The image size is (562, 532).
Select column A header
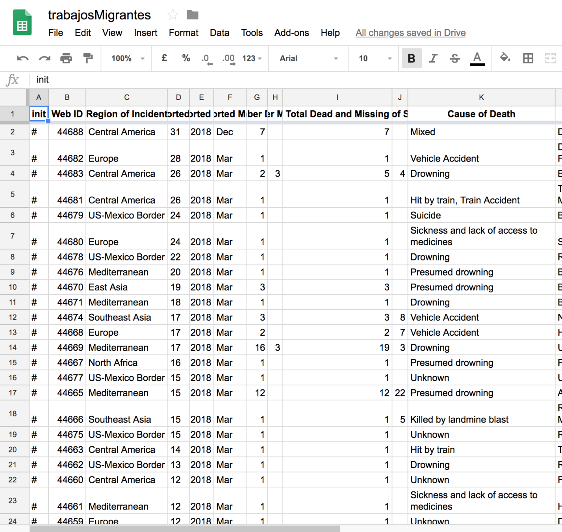39,97
